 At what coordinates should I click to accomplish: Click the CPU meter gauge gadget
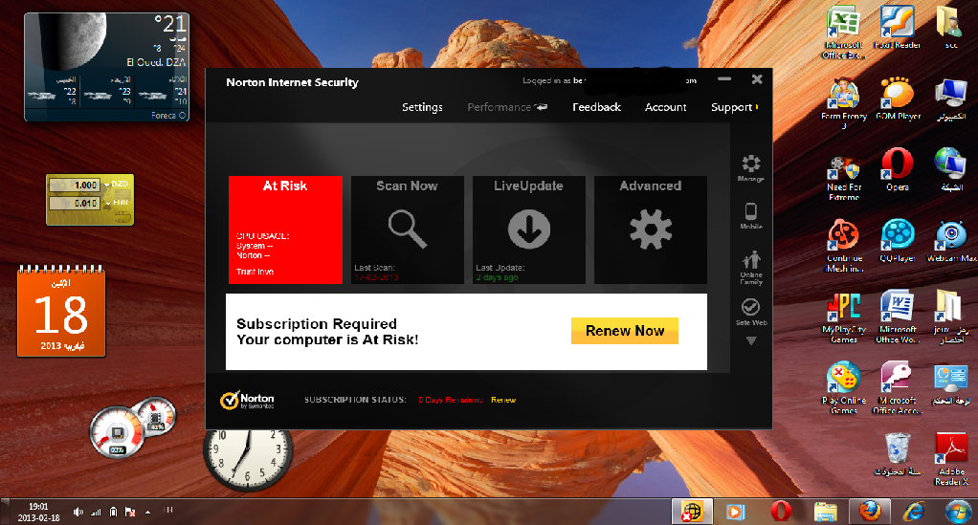pos(118,433)
